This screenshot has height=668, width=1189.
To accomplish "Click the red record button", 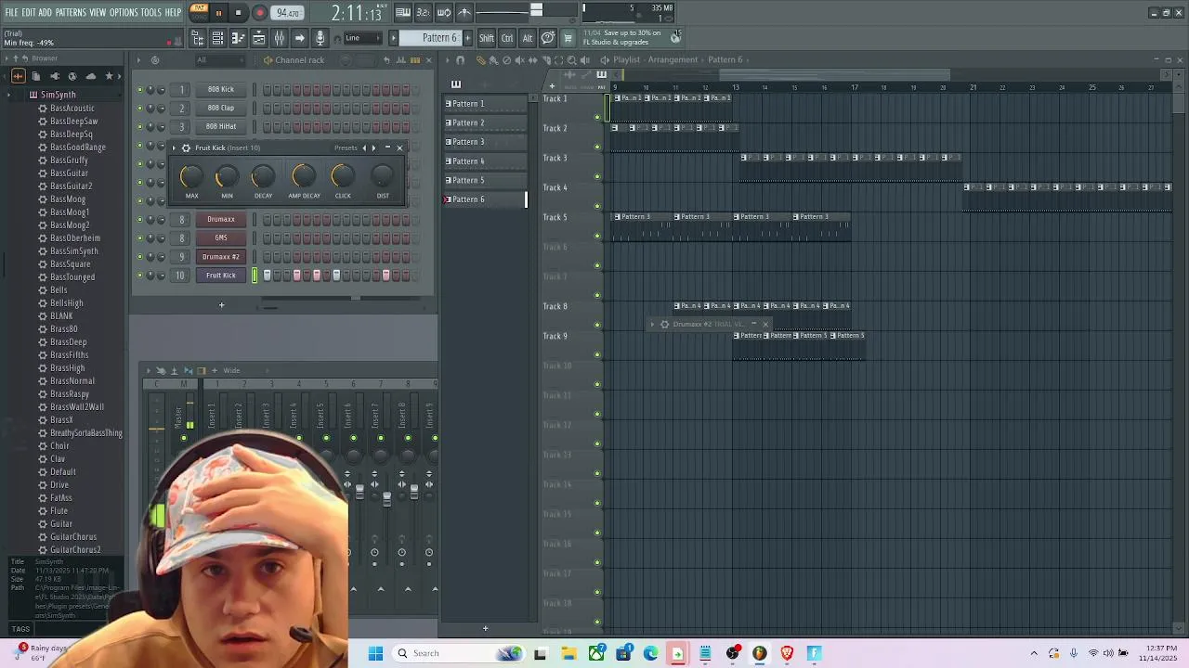I will [x=259, y=13].
